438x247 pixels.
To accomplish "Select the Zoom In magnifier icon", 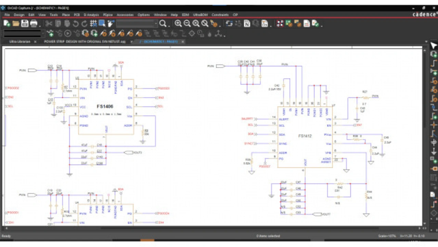I will [x=178, y=23].
